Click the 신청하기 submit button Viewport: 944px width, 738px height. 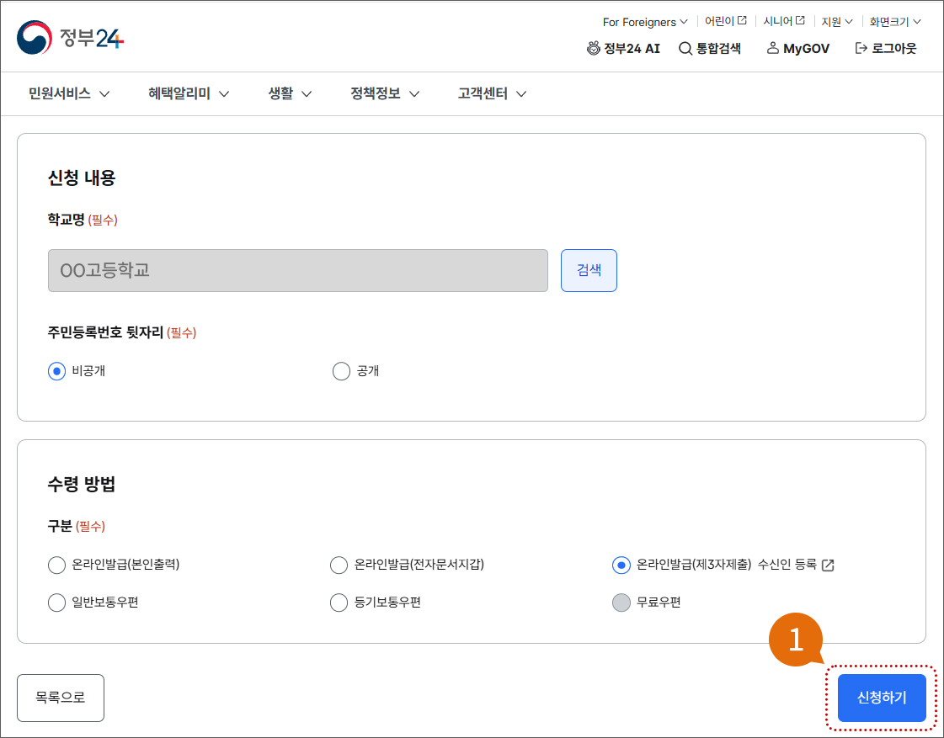(x=882, y=698)
